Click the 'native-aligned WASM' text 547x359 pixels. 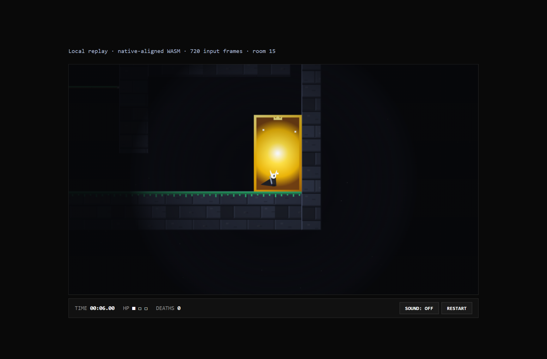pyautogui.click(x=149, y=51)
